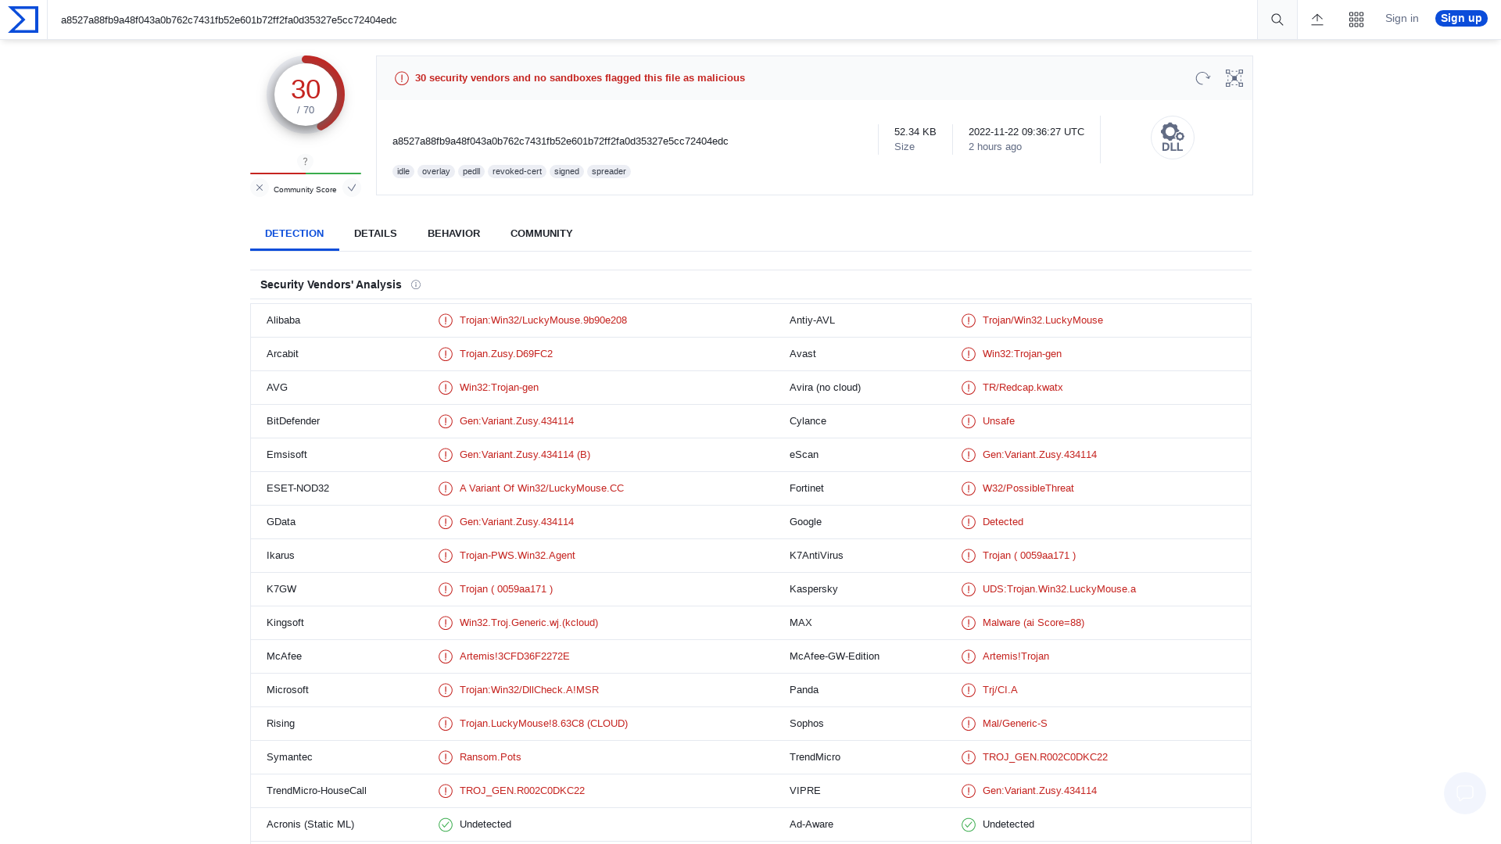The height and width of the screenshot is (844, 1501).
Task: Open the chat bubble at bottom right
Action: click(x=1464, y=792)
